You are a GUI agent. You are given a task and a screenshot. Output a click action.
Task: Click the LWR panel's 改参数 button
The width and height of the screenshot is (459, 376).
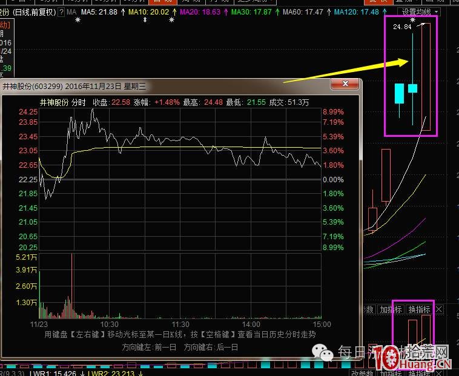tap(362, 374)
